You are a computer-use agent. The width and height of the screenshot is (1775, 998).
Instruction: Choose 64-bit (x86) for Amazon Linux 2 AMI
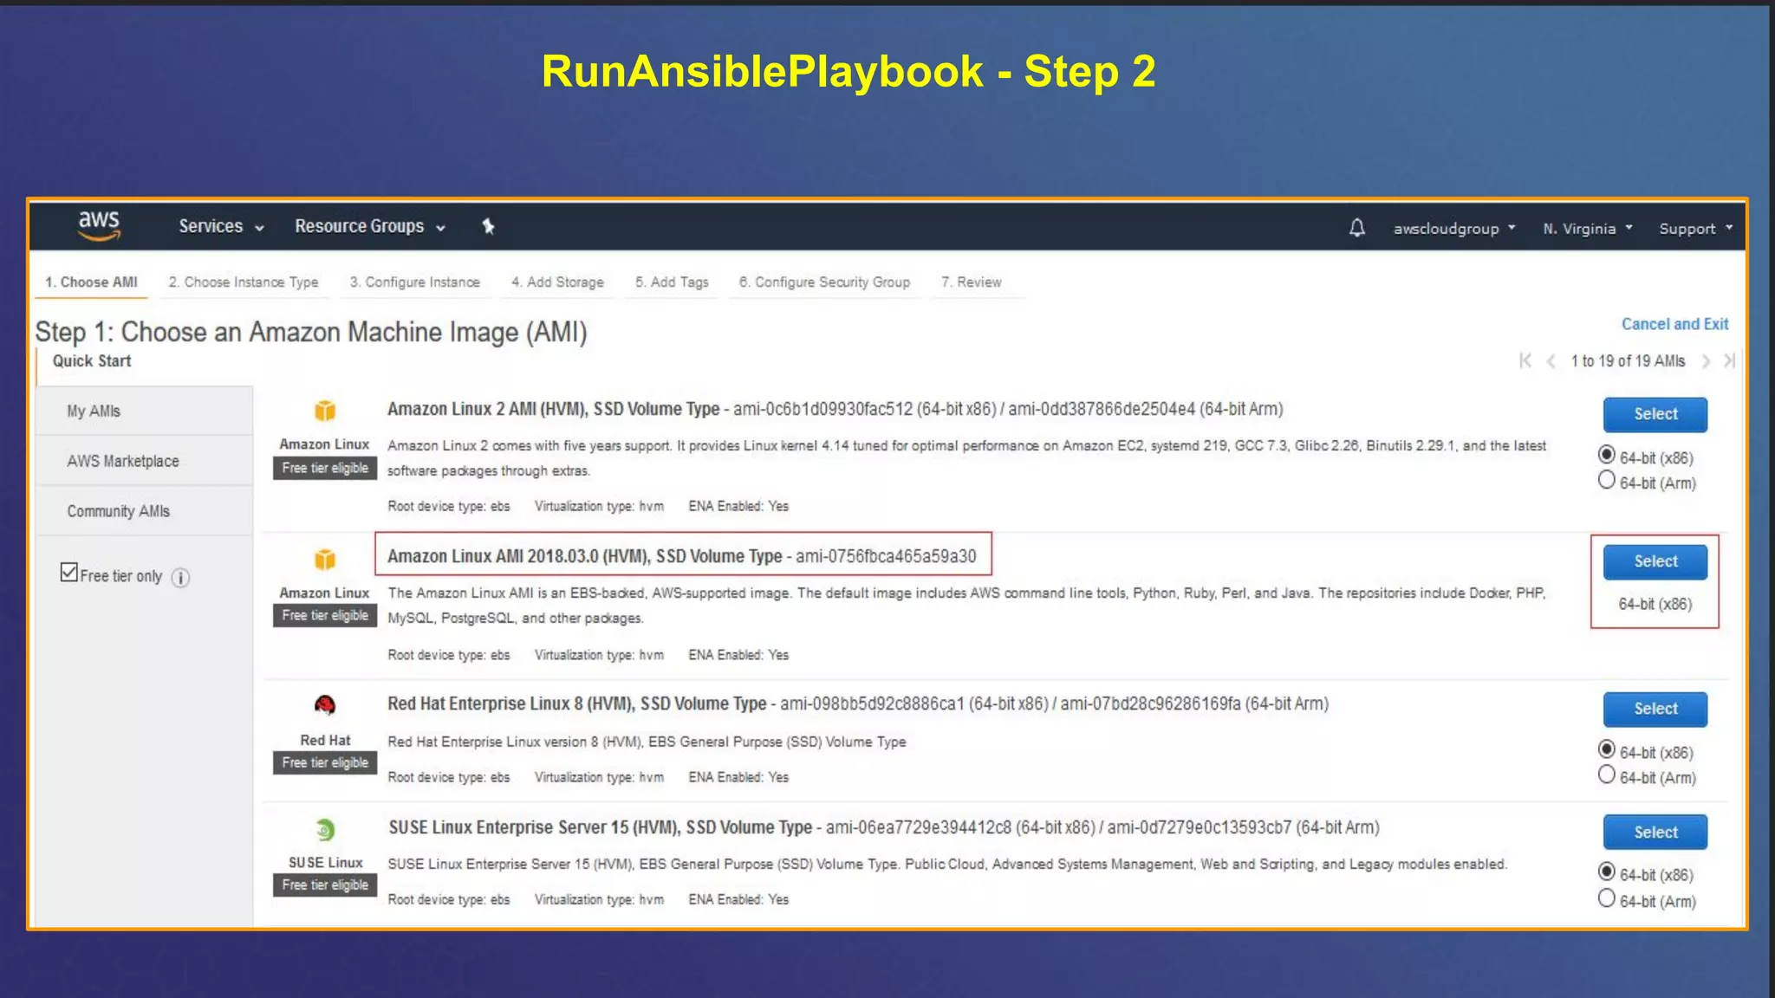[1607, 455]
